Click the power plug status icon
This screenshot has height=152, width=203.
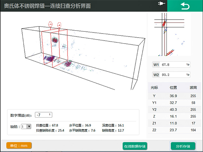tap(161, 3)
